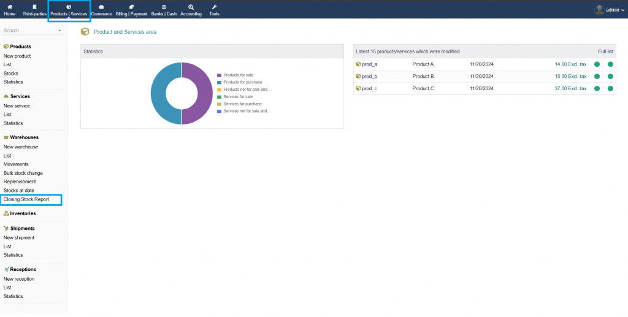Open Closing Stock Report in sidebar

[x=26, y=199]
